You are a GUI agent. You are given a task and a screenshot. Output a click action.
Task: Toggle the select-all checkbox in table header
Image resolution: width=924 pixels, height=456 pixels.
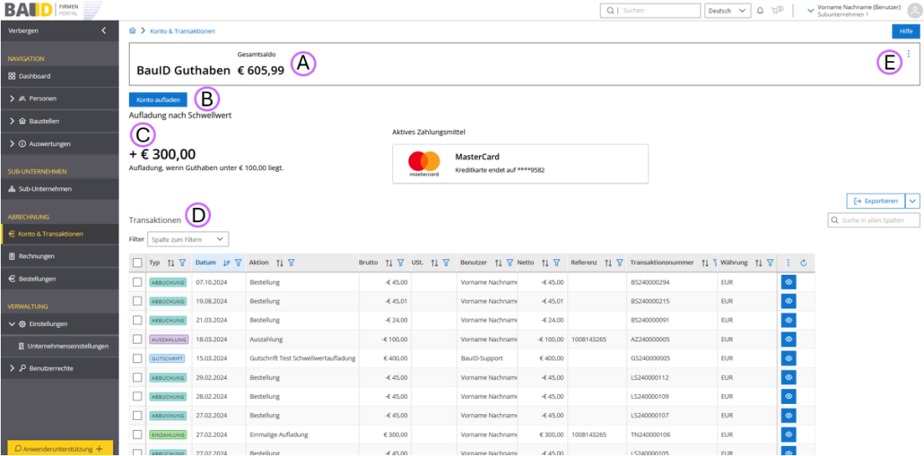click(x=137, y=263)
